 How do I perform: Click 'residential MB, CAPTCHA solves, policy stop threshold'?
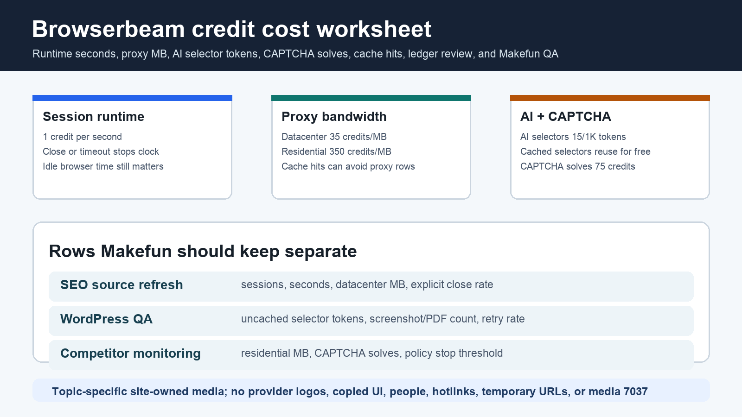click(372, 353)
